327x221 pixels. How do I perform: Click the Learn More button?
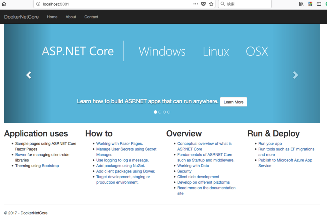click(233, 102)
